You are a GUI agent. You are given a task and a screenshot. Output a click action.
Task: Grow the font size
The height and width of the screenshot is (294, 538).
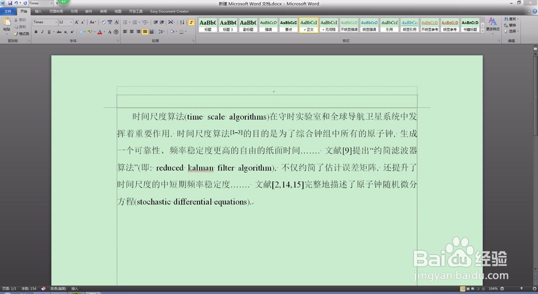[76, 22]
